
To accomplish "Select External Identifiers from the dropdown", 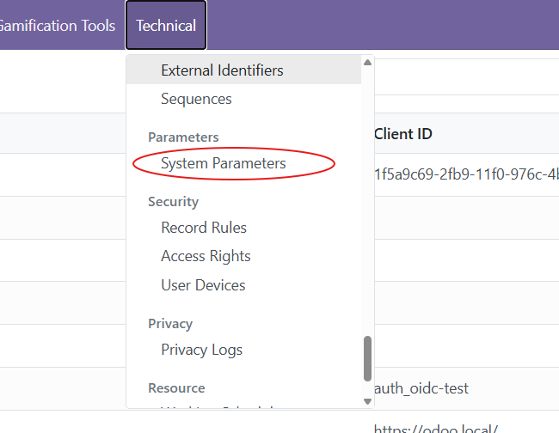I will pos(222,70).
